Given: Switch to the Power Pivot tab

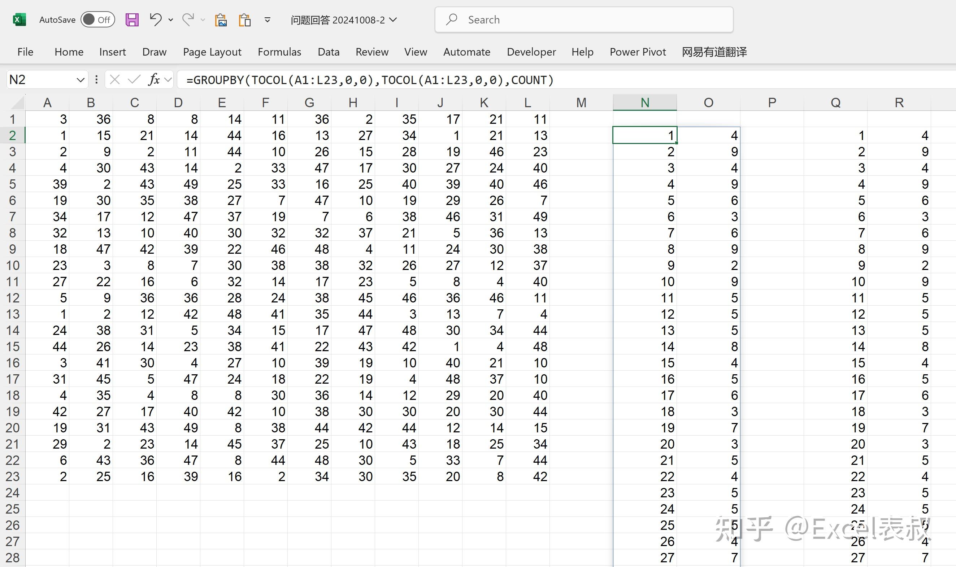Looking at the screenshot, I should point(637,52).
